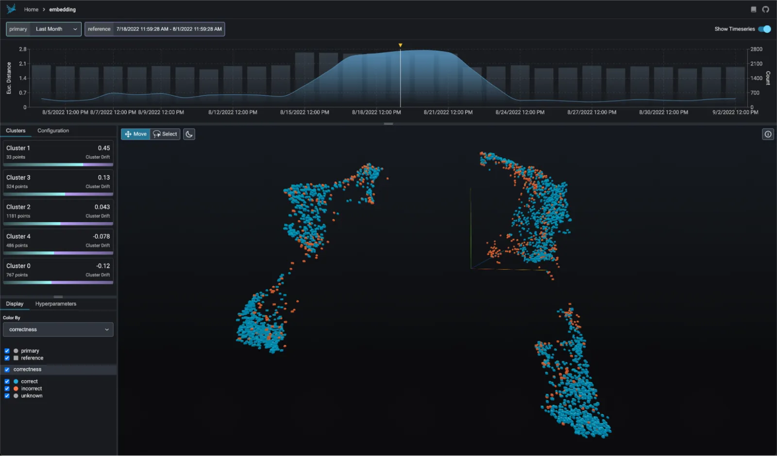This screenshot has width=777, height=456.
Task: Activate the lasso Select tool
Action: (x=165, y=134)
